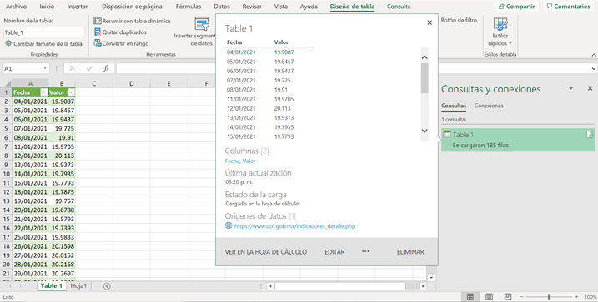Viewport: 598px width, 302px height.
Task: Select cell B8 with value 20.113
Action: click(x=62, y=156)
